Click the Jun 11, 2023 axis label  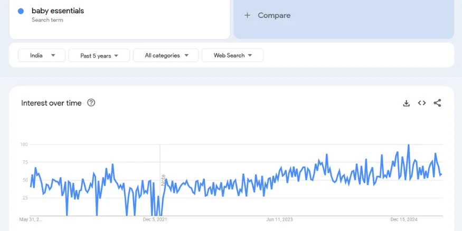tap(279, 219)
